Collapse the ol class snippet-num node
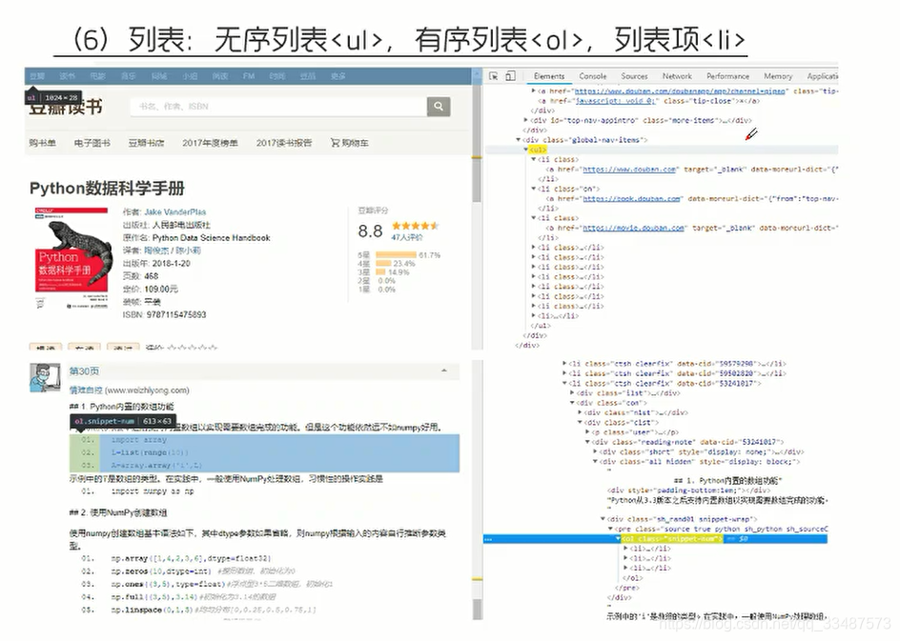This screenshot has height=641, width=900. [x=618, y=539]
